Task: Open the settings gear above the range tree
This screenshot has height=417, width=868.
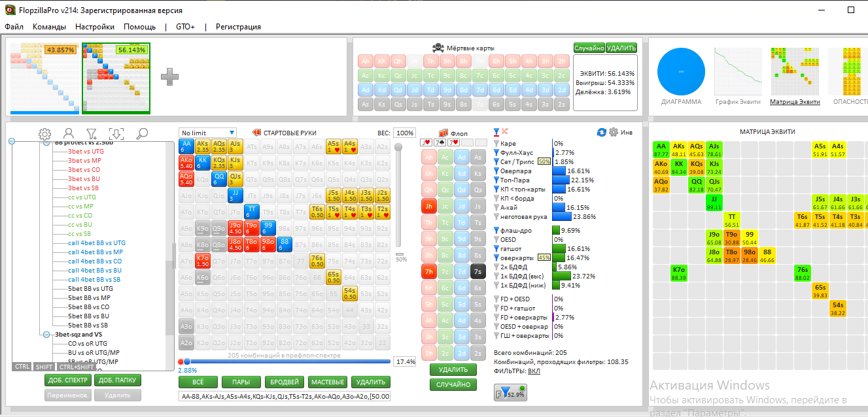Action: click(45, 134)
